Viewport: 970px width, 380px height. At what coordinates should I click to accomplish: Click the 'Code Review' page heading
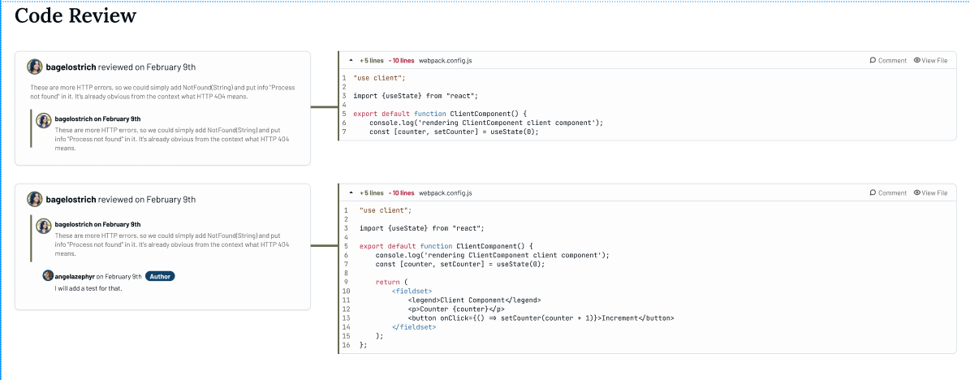tap(75, 15)
